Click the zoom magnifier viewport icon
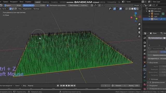This screenshot has width=166, height=93. click(x=139, y=24)
